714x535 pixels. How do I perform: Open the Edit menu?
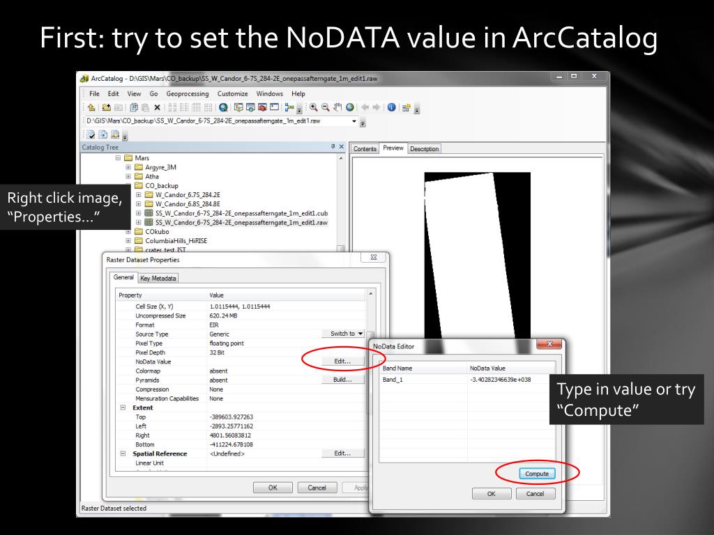point(114,94)
